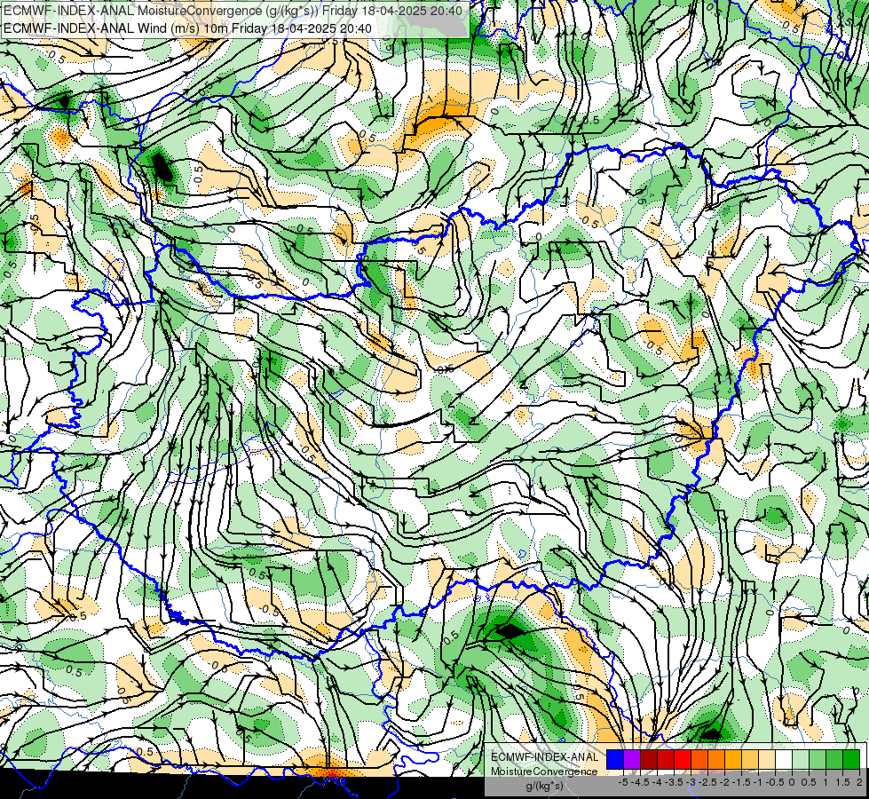The height and width of the screenshot is (799, 869).
Task: Click the medium green swatch between 1 and 1.5
Action: pos(834,760)
